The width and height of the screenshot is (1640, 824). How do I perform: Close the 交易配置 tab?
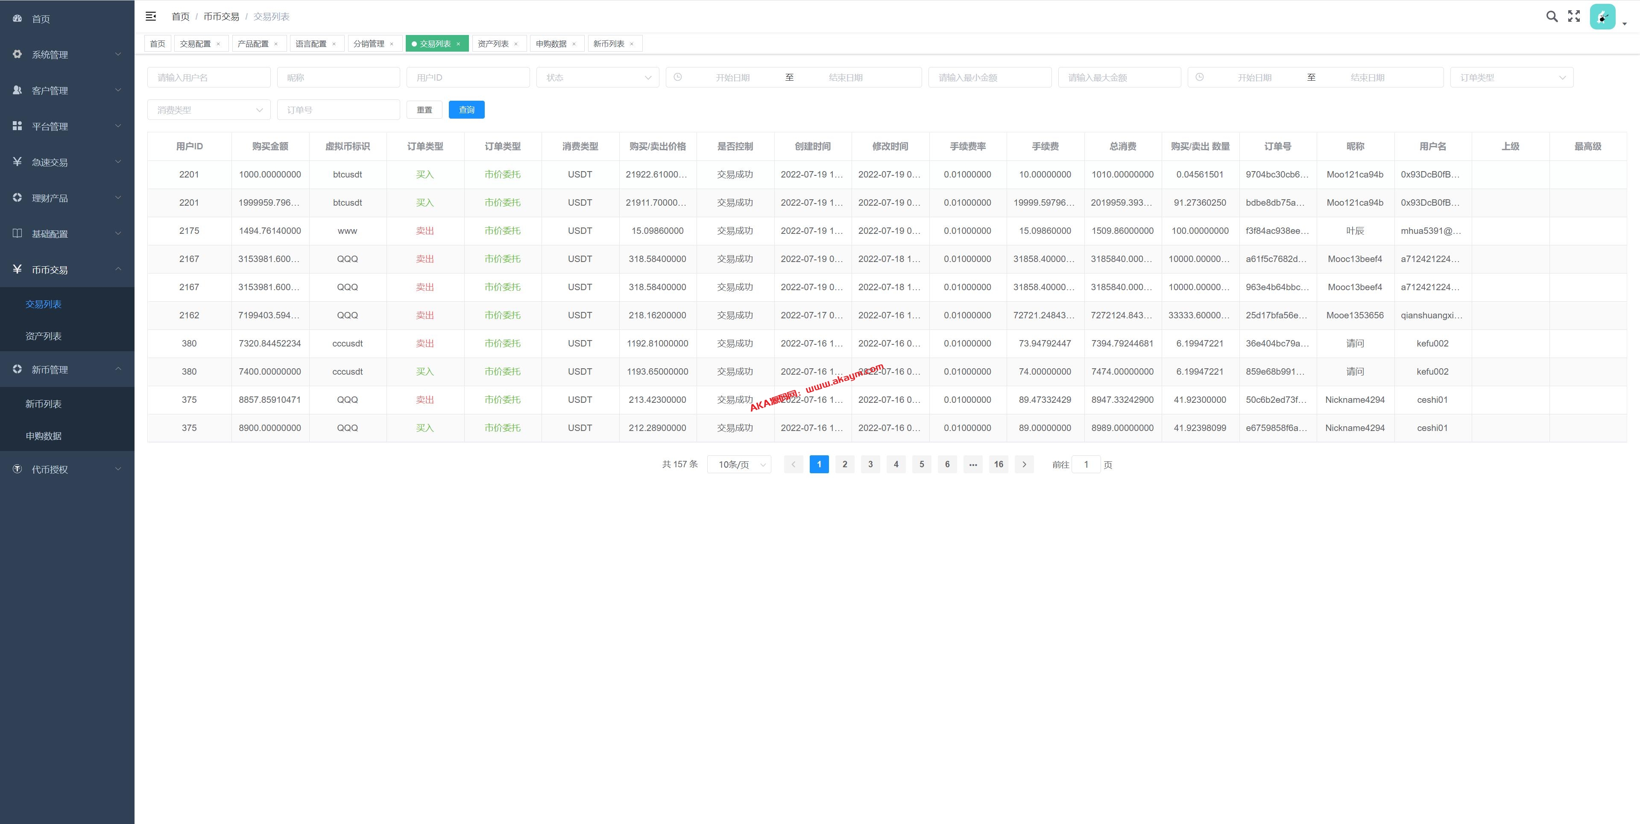coord(218,44)
